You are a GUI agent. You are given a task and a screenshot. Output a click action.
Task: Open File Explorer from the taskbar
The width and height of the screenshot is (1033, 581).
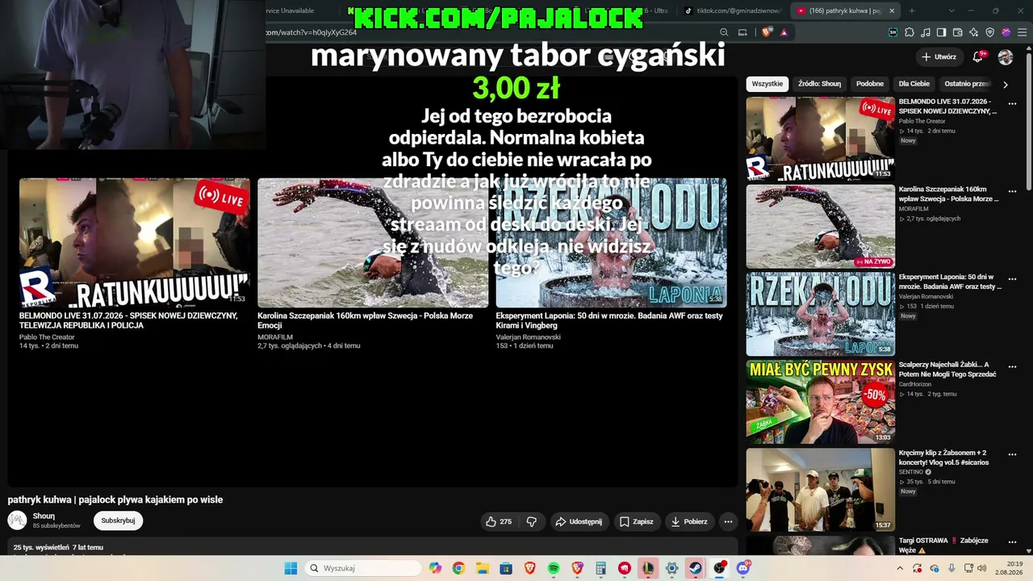pyautogui.click(x=482, y=568)
